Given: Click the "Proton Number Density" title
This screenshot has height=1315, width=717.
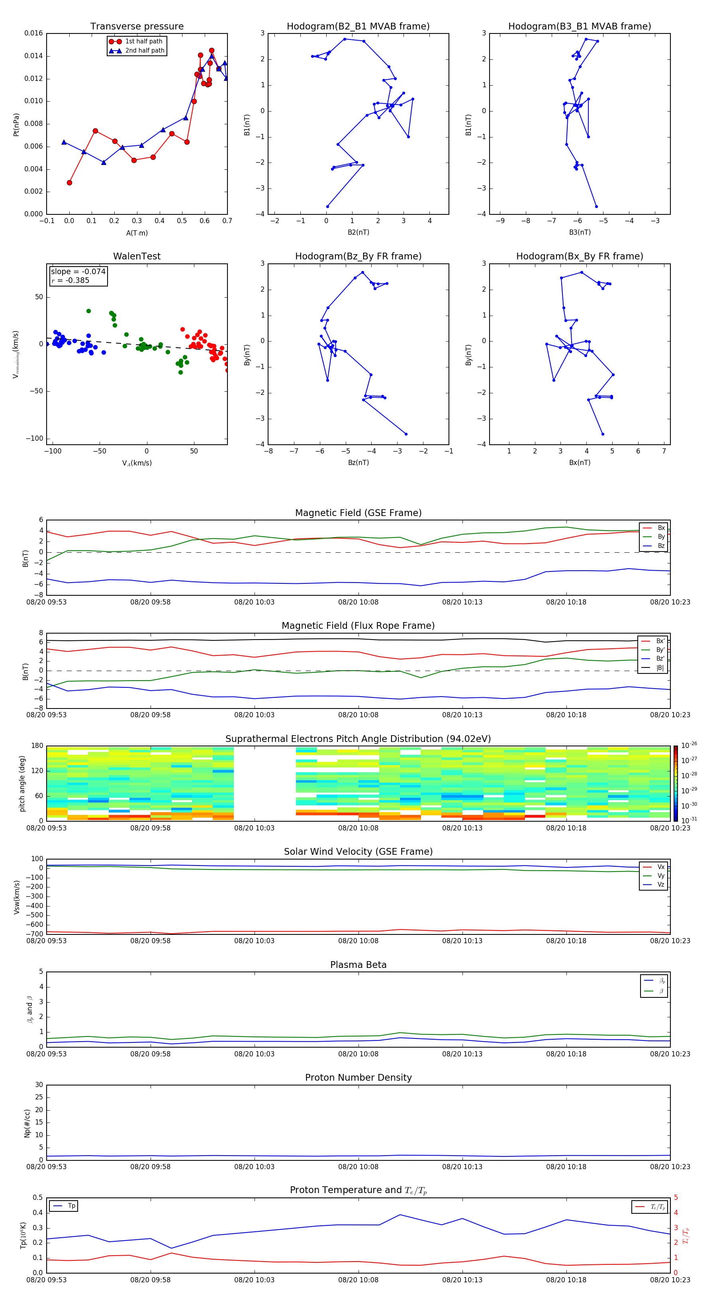Looking at the screenshot, I should point(358,1078).
